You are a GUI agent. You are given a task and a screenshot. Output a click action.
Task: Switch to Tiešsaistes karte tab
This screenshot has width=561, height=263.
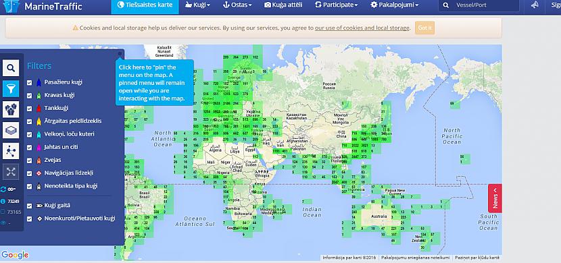point(145,5)
